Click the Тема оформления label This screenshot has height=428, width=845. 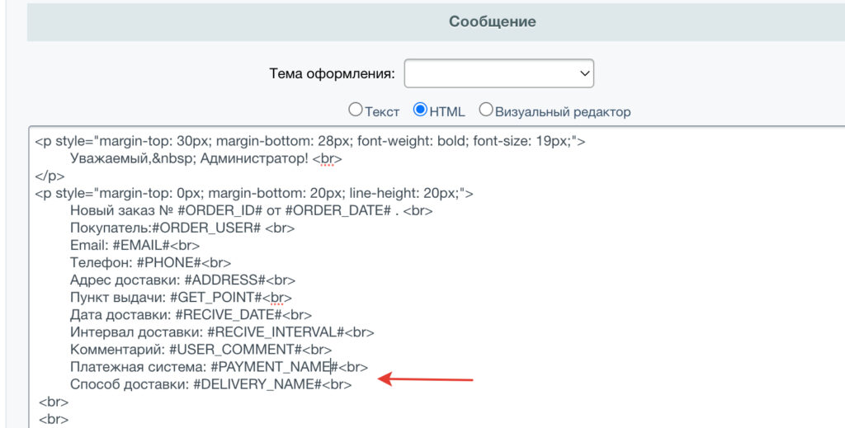click(x=332, y=73)
